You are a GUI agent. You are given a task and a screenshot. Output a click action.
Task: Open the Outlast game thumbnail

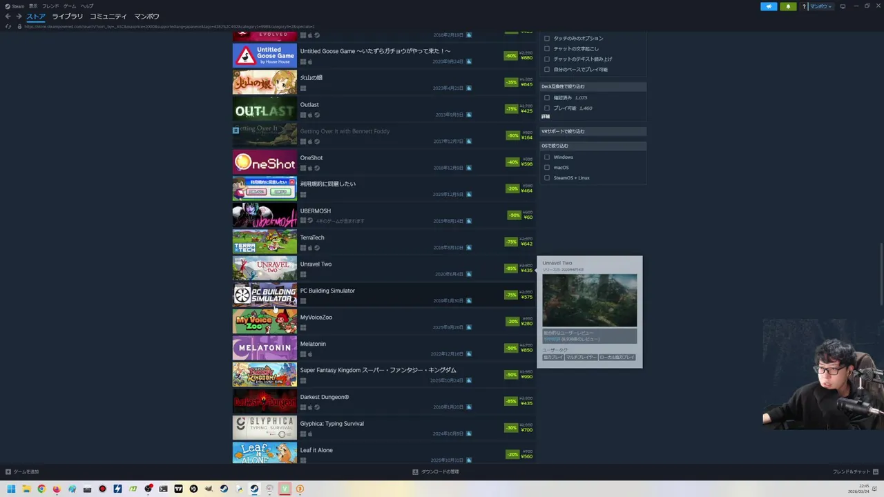265,108
